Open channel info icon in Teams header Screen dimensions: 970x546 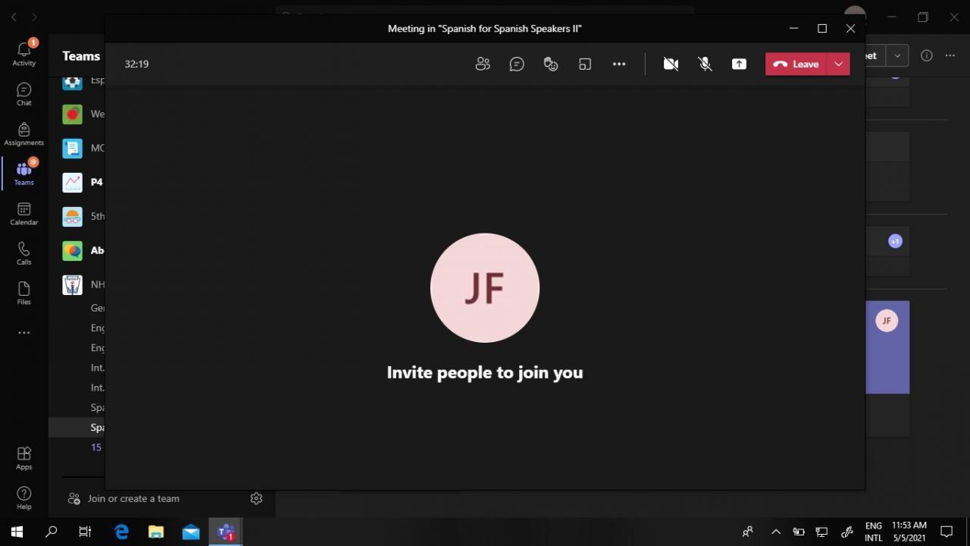pos(926,55)
